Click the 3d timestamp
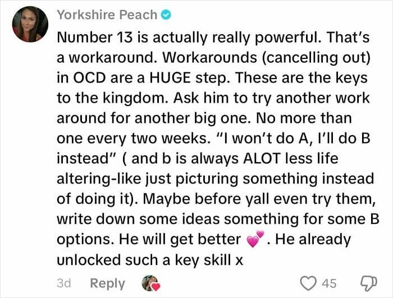393x298 pixels. 64,282
